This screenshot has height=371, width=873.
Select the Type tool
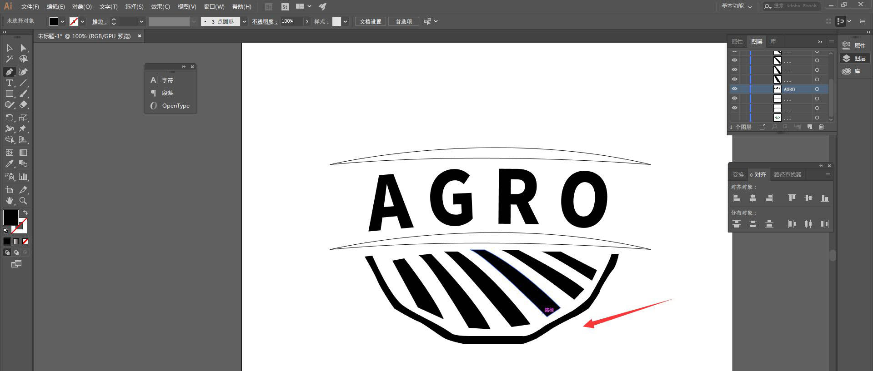point(9,83)
